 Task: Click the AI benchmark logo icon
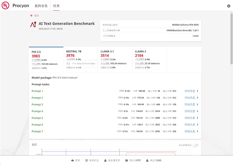pos(33,24)
